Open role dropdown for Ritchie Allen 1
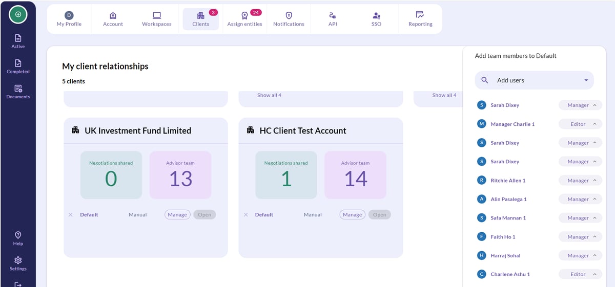This screenshot has height=287, width=615. (x=580, y=181)
